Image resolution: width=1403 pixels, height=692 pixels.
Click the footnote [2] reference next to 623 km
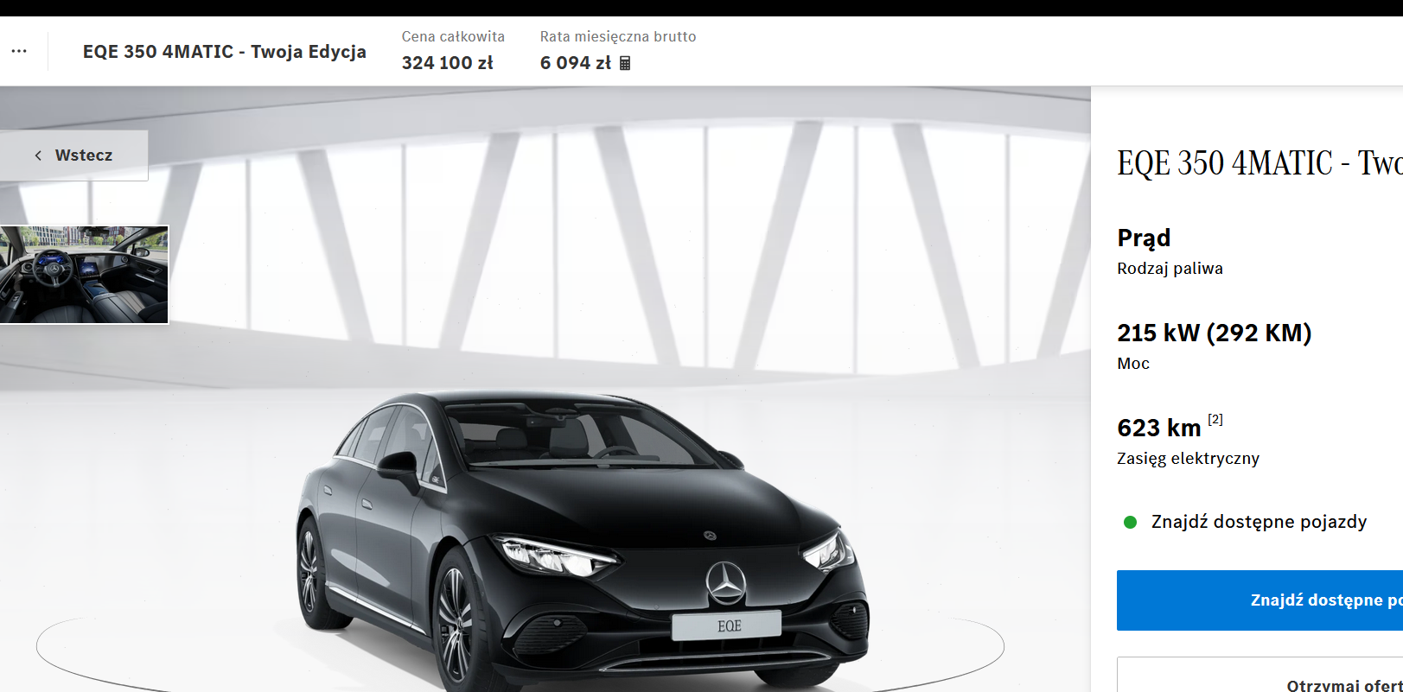(x=1215, y=419)
